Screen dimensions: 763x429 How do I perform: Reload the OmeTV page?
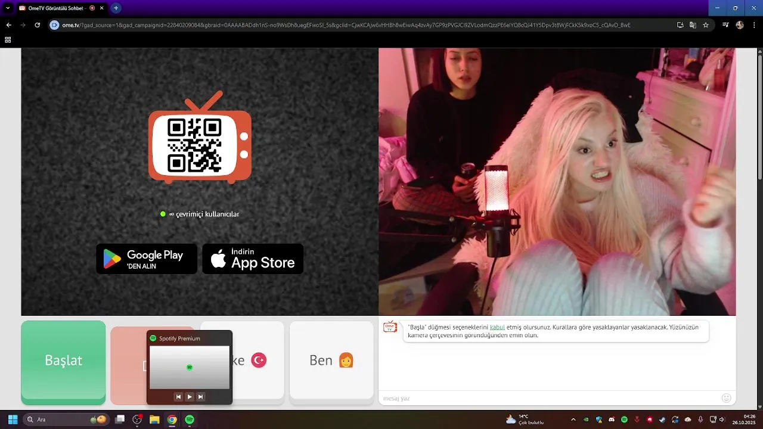pyautogui.click(x=37, y=25)
